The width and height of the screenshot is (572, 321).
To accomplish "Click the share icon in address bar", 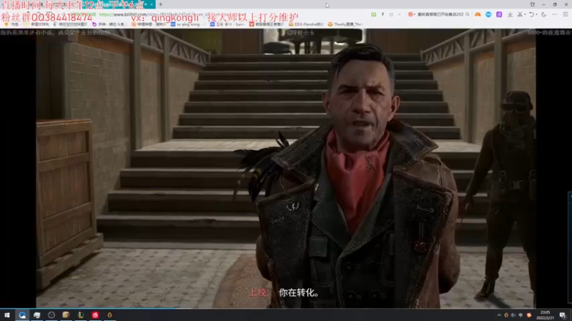I will (391, 14).
